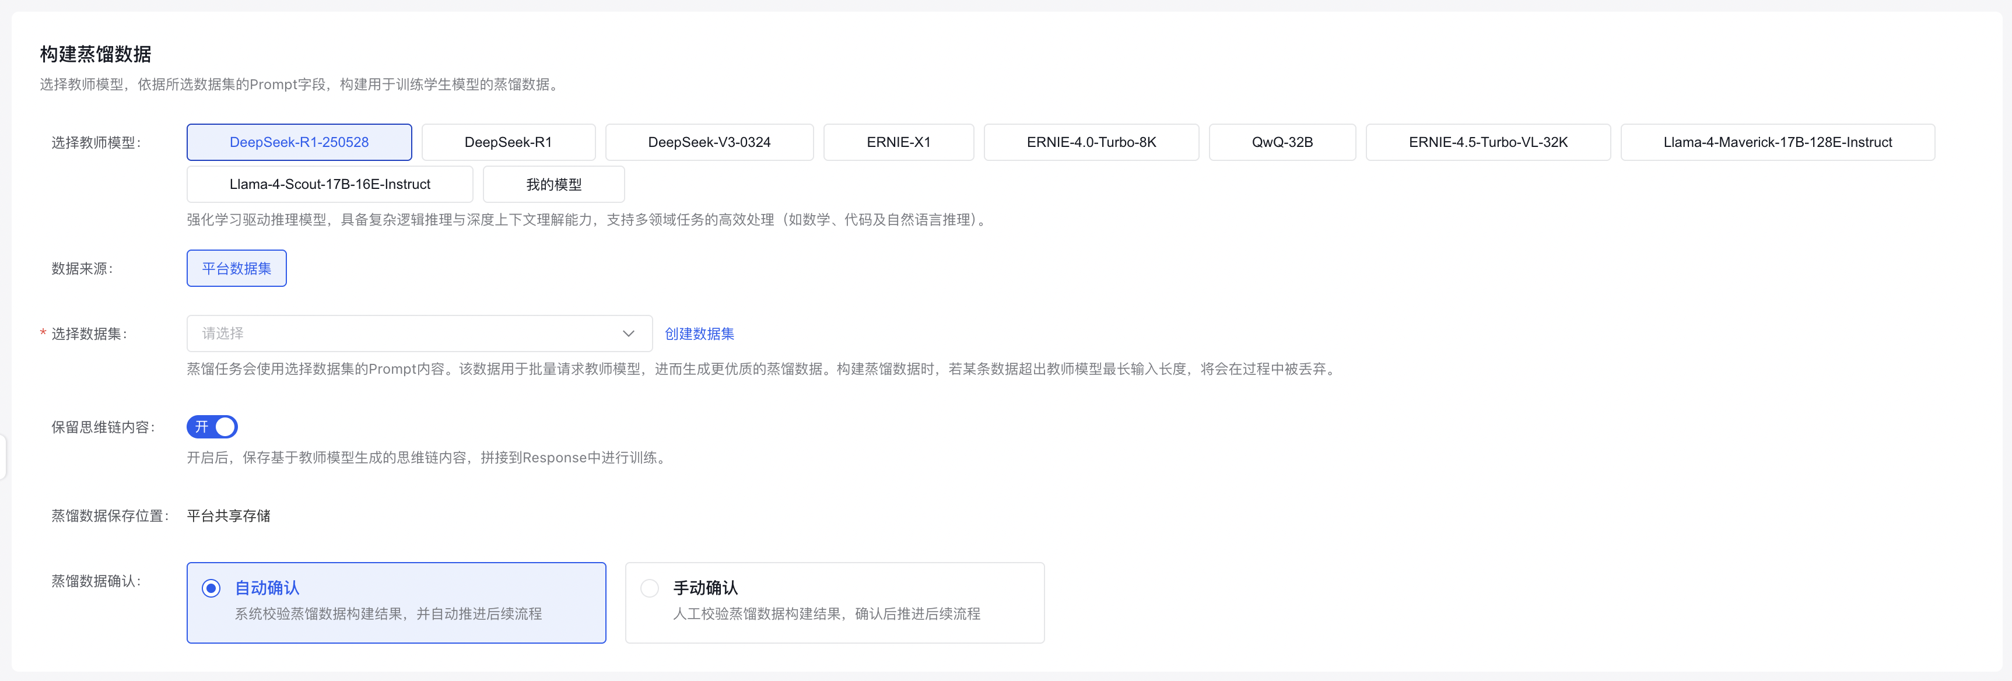The width and height of the screenshot is (2012, 681).
Task: Pick ERNIE-4.5-Turbo-VL-32K model
Action: click(1488, 142)
